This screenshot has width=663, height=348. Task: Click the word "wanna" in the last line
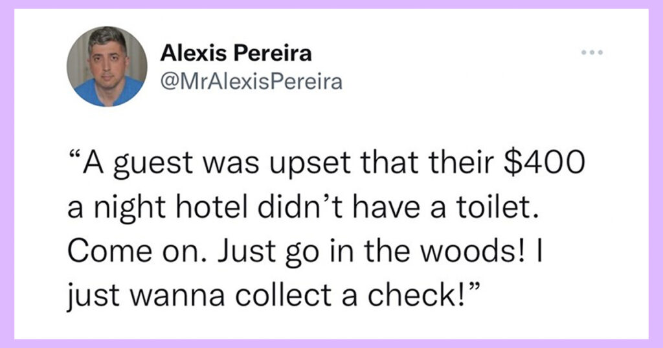[176, 298]
